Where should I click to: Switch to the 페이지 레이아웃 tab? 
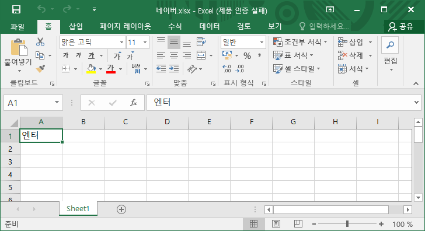[x=125, y=26]
